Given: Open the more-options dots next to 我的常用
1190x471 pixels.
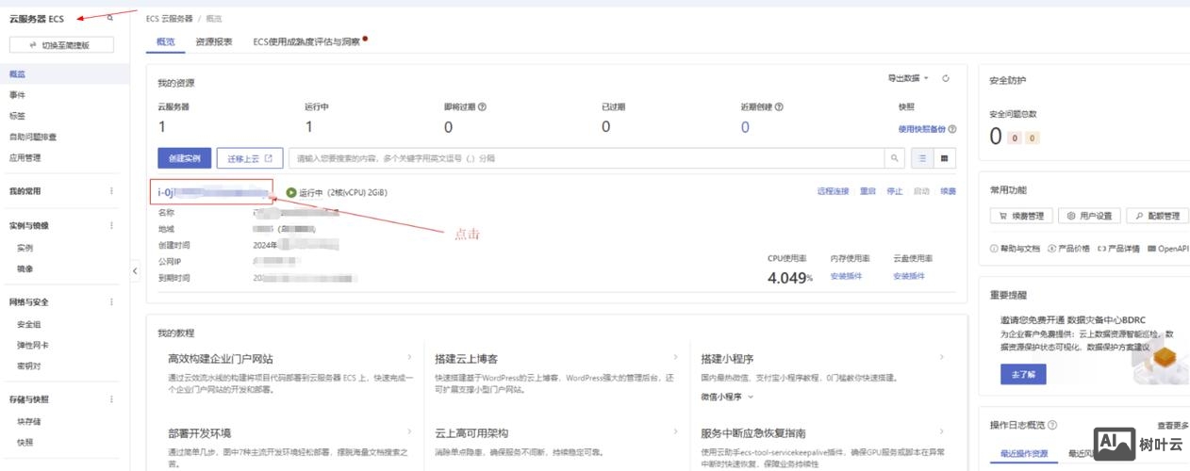Looking at the screenshot, I should click(x=111, y=191).
